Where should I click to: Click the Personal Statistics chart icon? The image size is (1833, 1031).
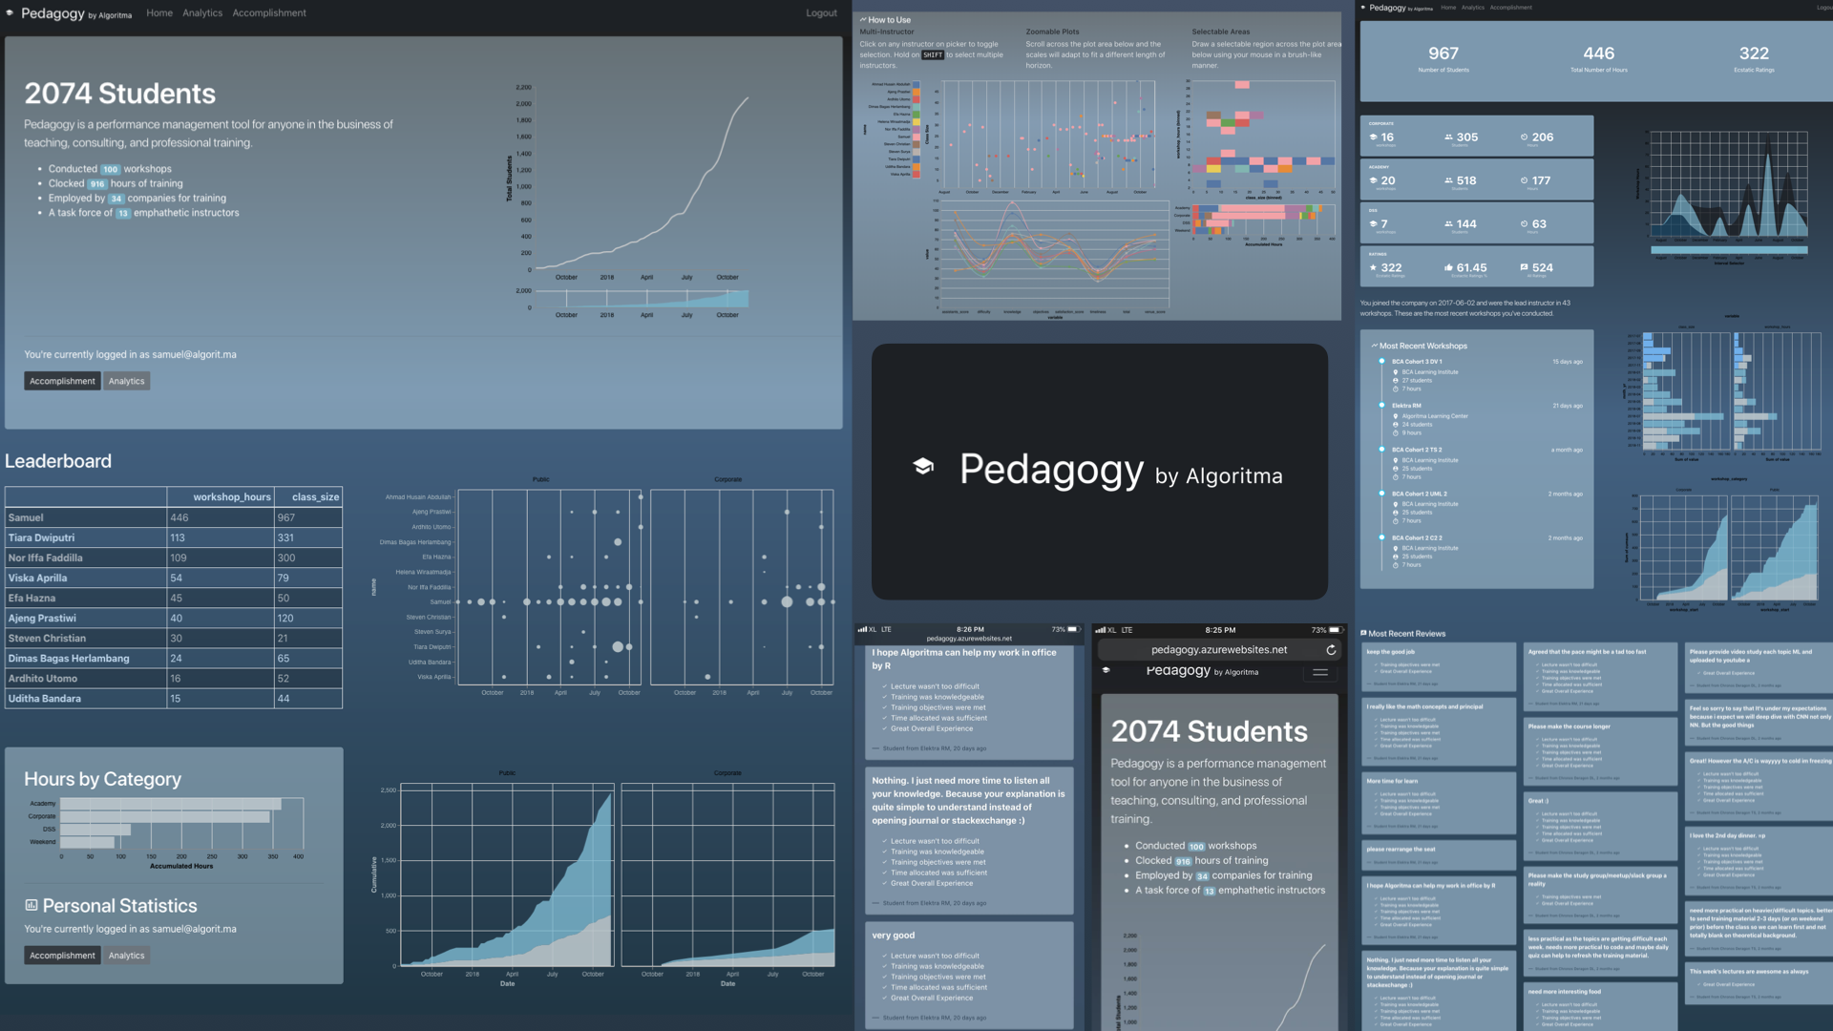click(x=31, y=905)
